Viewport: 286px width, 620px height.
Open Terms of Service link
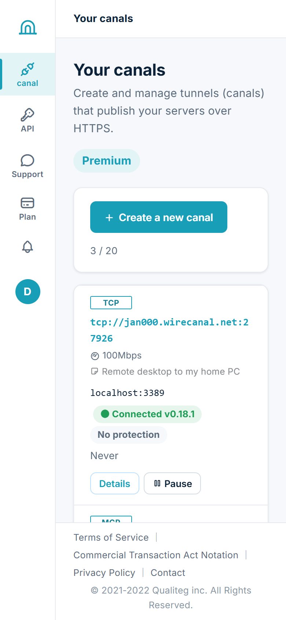click(x=111, y=537)
